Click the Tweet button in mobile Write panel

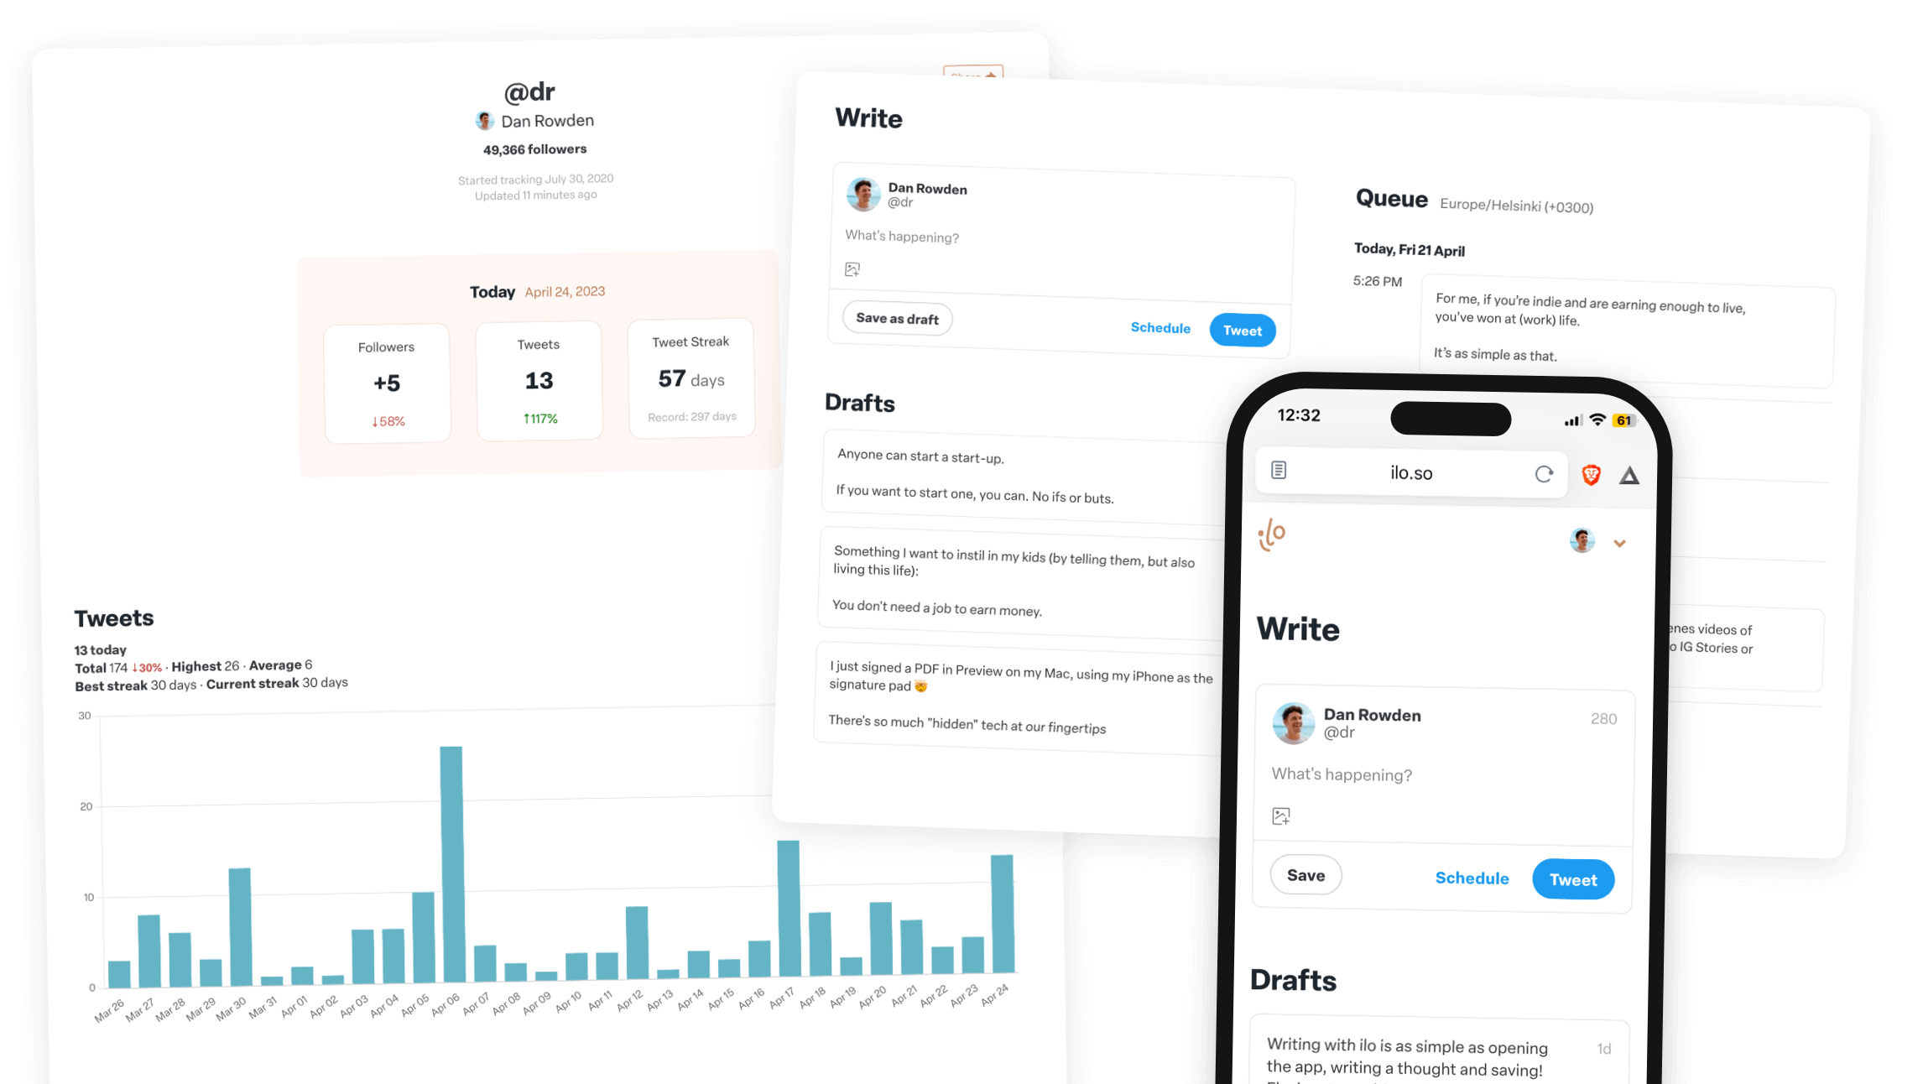click(x=1574, y=878)
